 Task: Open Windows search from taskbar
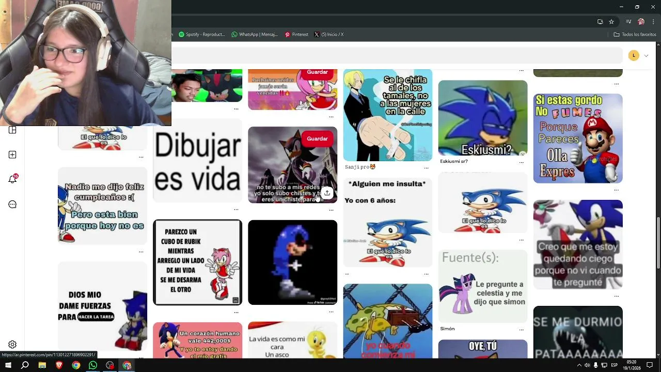point(25,365)
